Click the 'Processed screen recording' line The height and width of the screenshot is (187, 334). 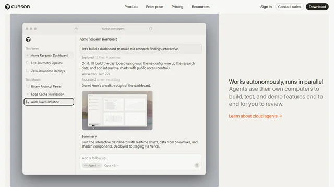(101, 79)
